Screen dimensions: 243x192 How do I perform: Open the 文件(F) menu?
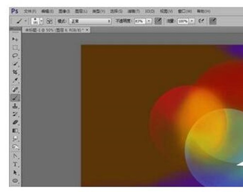(30, 11)
